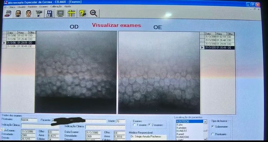Screen dimensions: 268x142
Task: Open the Calibração menu
Action: coord(56,6)
